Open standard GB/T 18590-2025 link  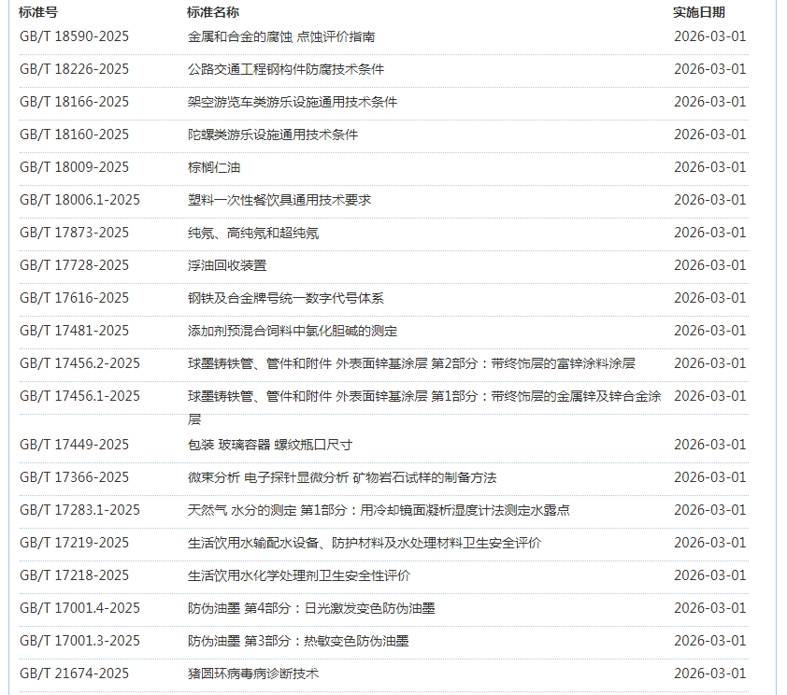(x=74, y=36)
